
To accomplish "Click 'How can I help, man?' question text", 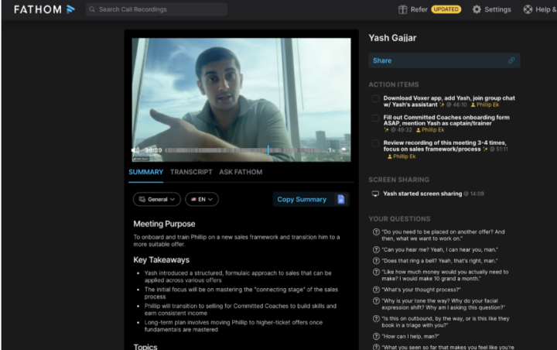I will (411, 337).
